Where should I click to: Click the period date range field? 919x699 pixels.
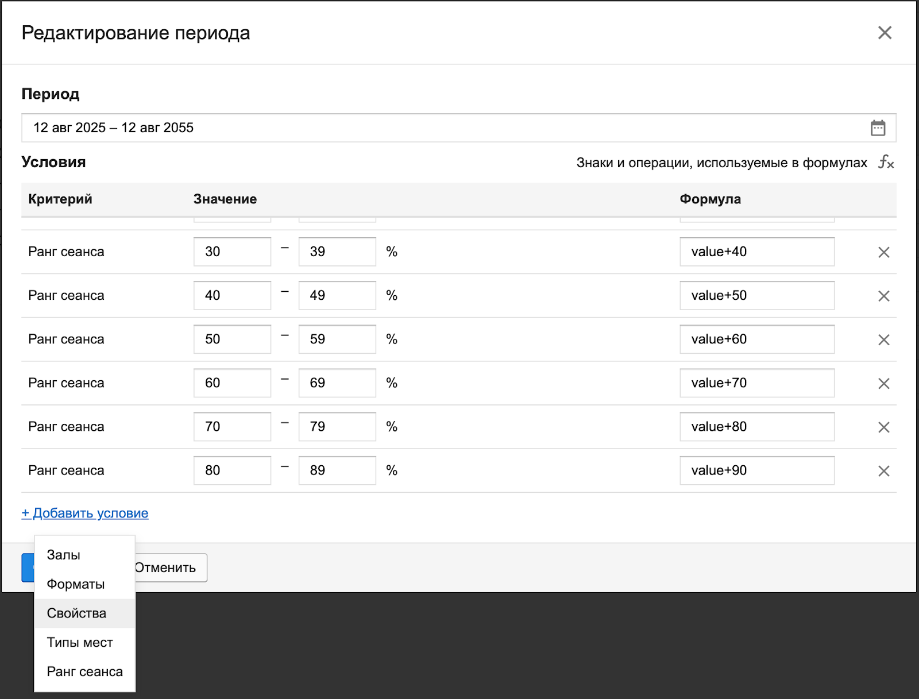tap(442, 128)
